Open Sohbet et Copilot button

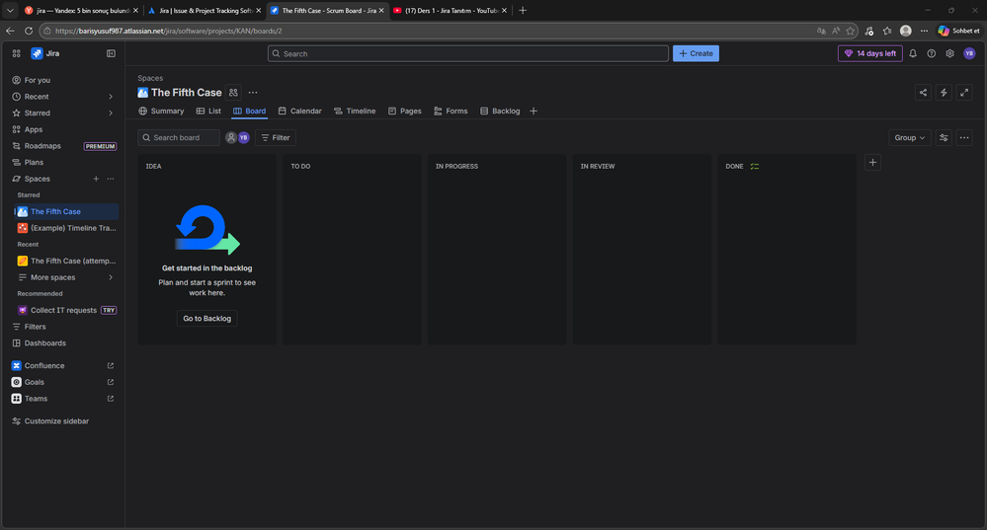958,31
